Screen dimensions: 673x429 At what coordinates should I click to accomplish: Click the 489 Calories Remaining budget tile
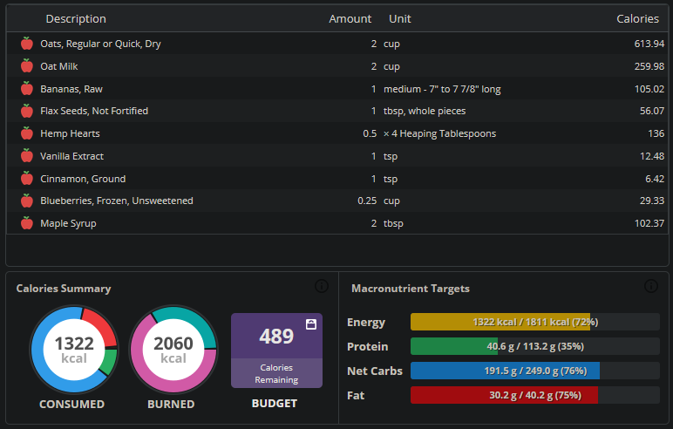pos(277,351)
